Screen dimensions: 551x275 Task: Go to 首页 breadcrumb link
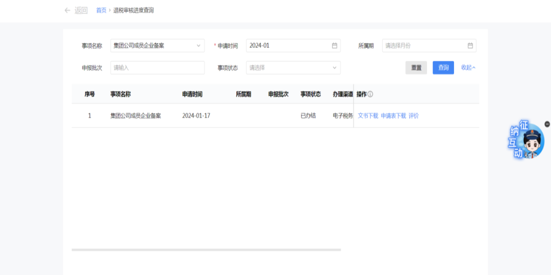click(101, 10)
